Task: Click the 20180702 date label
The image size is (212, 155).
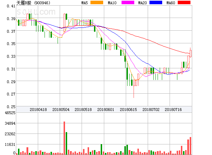Action: [151, 110]
